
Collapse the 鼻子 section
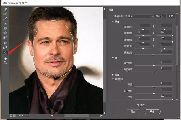click(x=113, y=57)
